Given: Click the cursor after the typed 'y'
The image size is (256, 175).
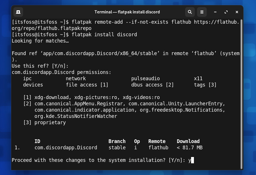Looking at the screenshot, I should point(192,160).
